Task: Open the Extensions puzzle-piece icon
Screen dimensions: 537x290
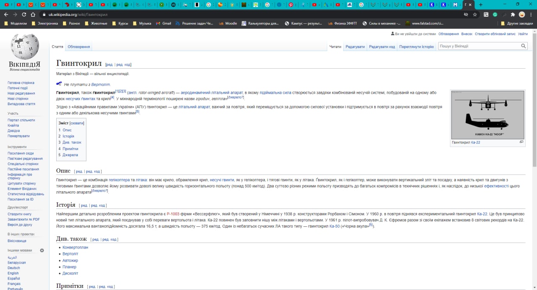Action: [x=513, y=14]
